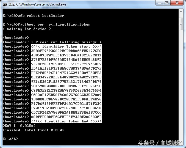Click the scrollbar up arrow

(181, 12)
